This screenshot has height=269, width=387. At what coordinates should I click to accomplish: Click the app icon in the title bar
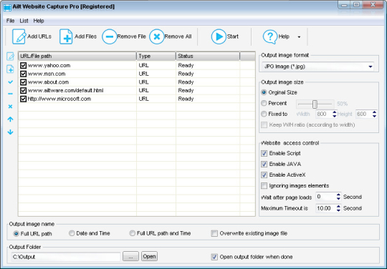pos(7,7)
